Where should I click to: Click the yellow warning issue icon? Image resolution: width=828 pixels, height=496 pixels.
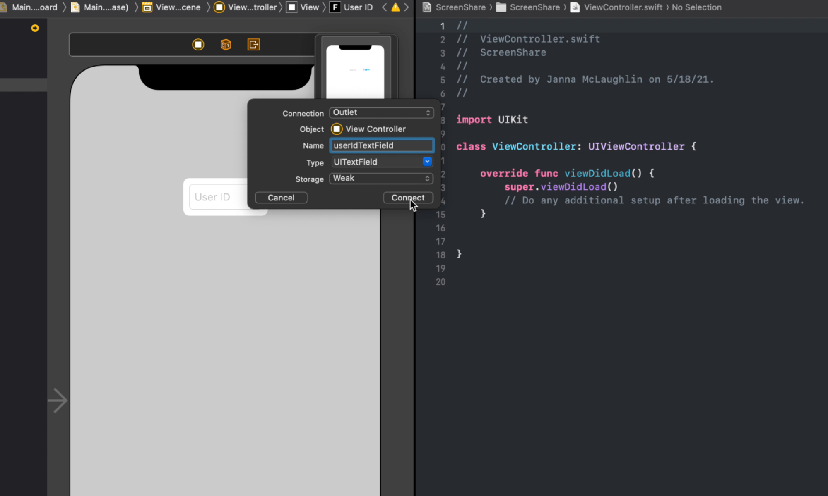pos(395,7)
